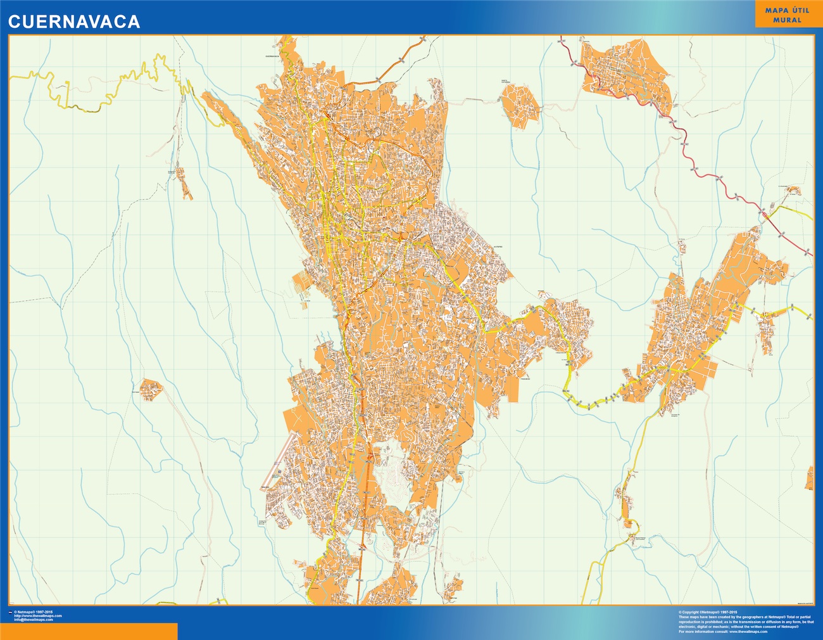
Task: Select the Santa Catarina hexagonal urban area
Action: pos(520,105)
